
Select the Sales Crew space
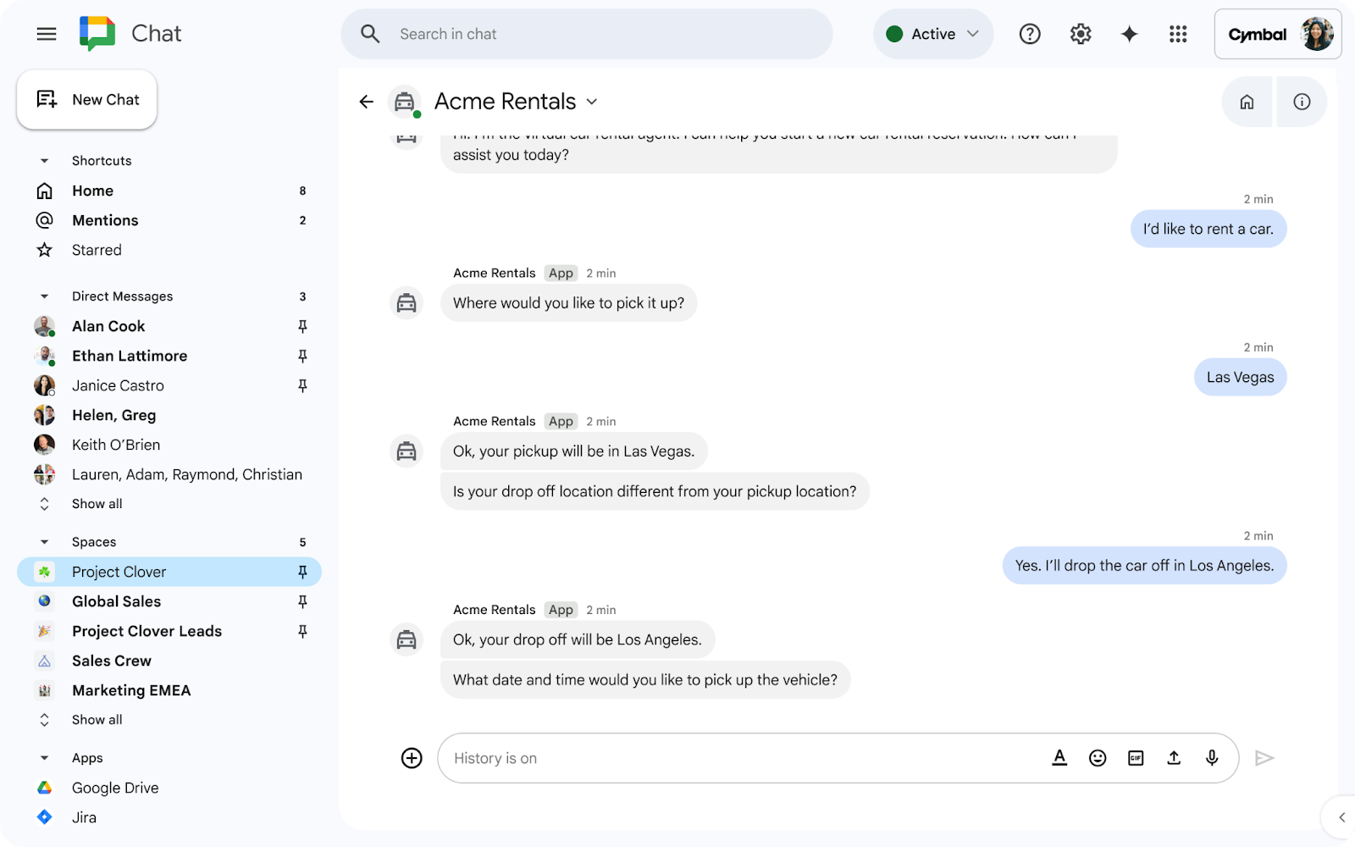pos(112,661)
